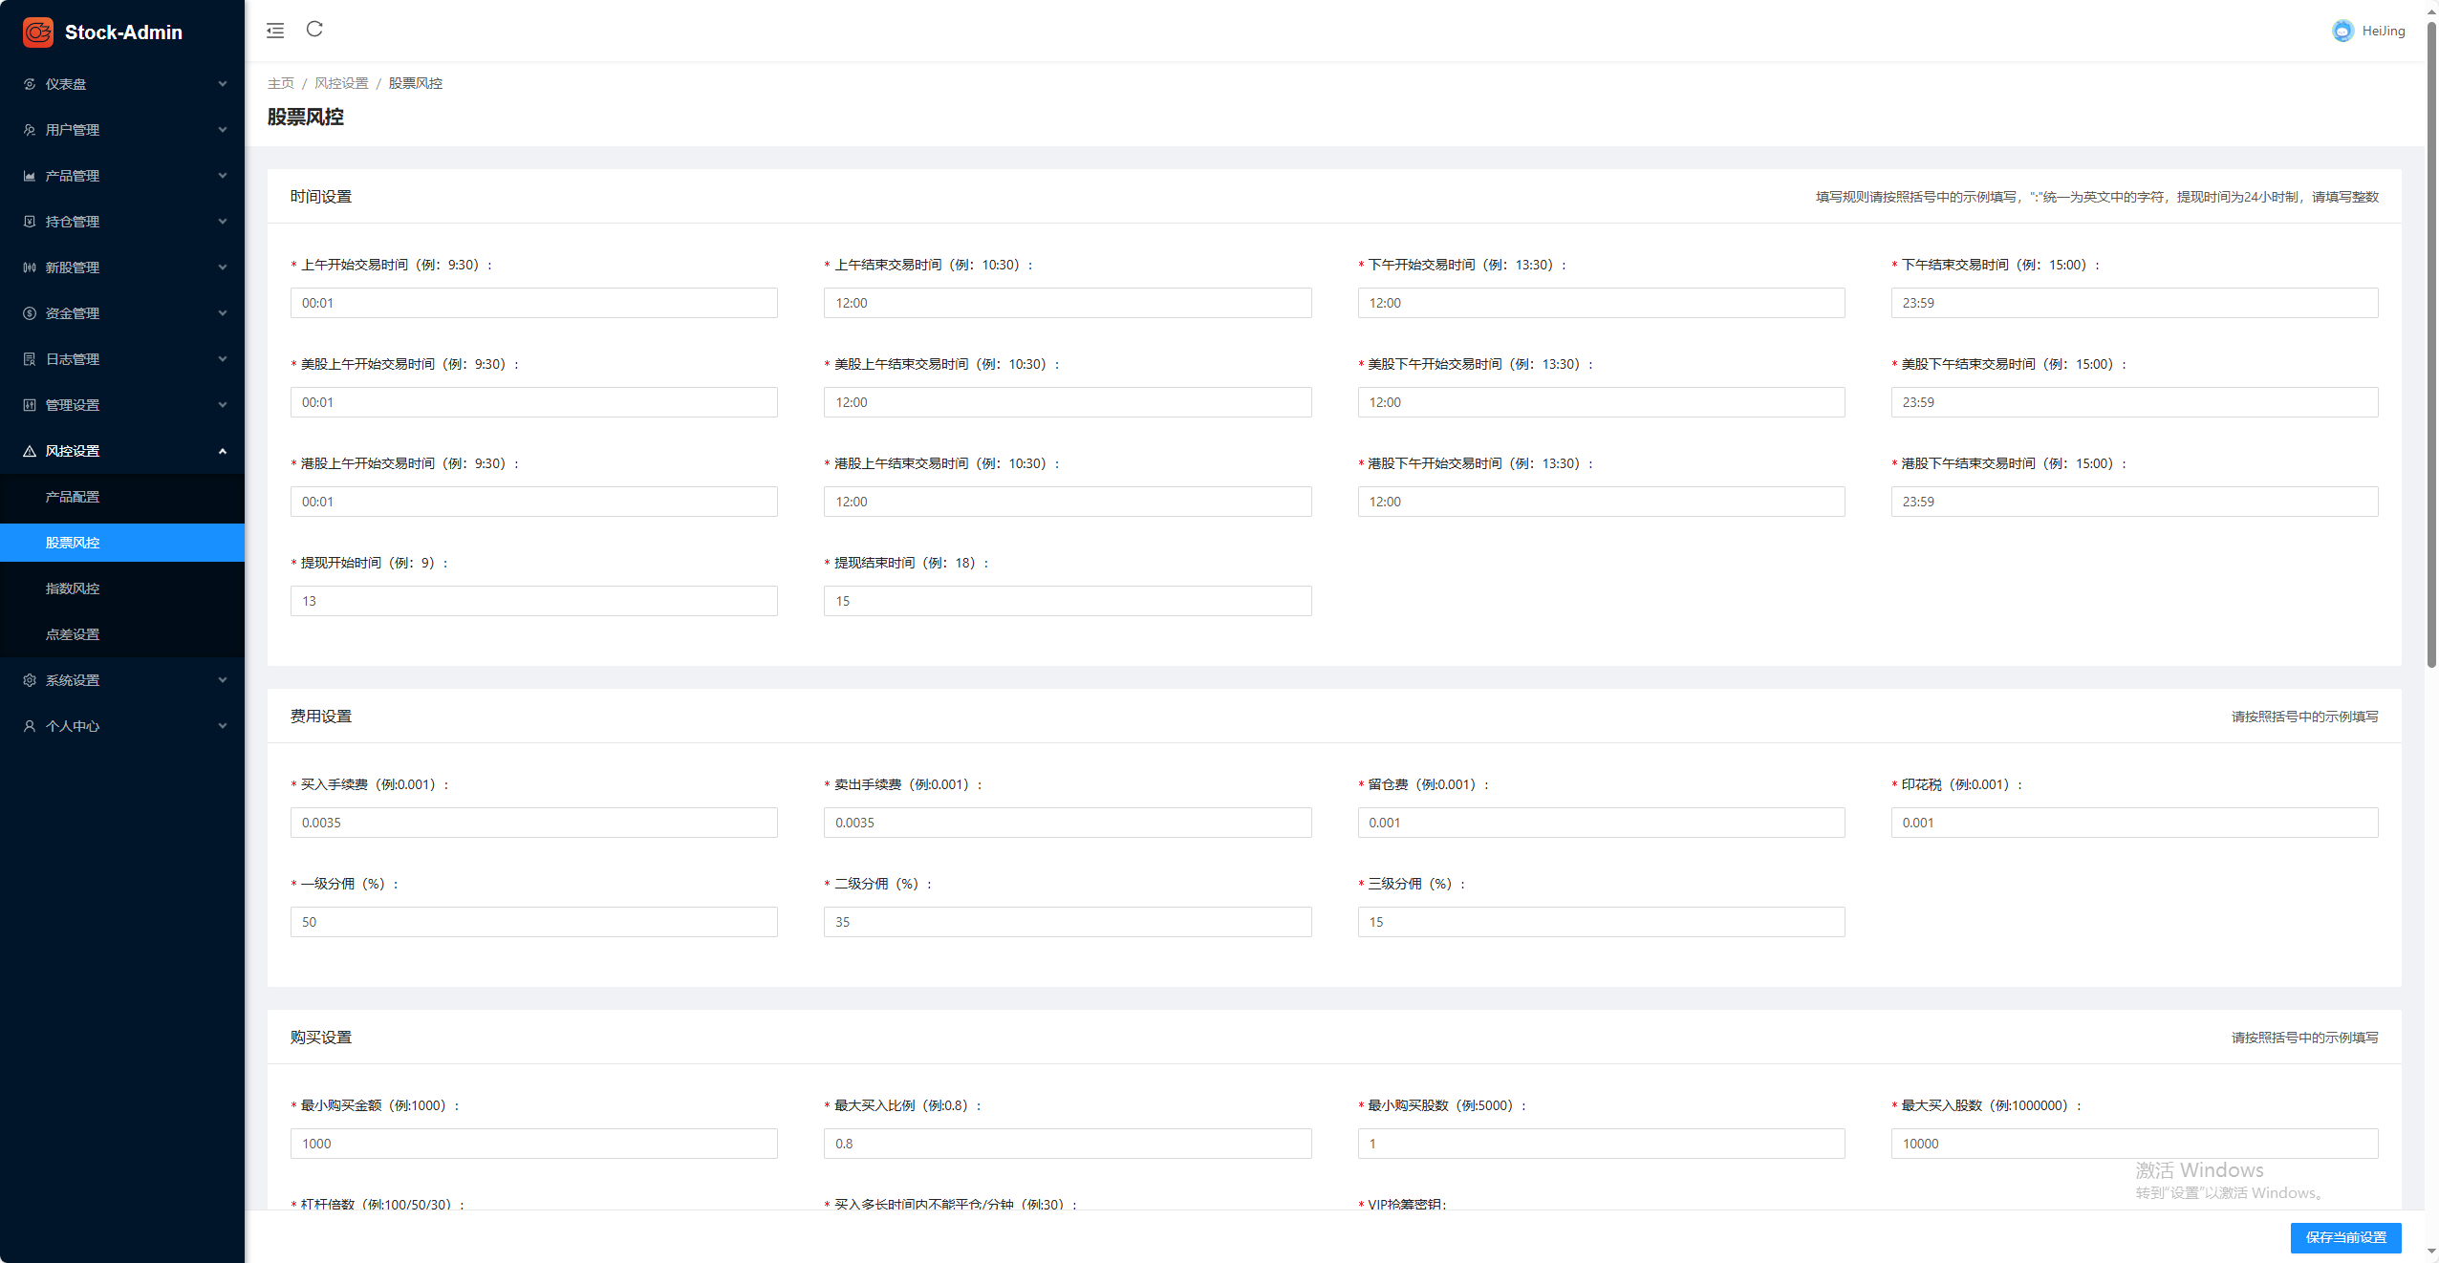
Task: Click the HeiJing user avatar
Action: [2342, 31]
